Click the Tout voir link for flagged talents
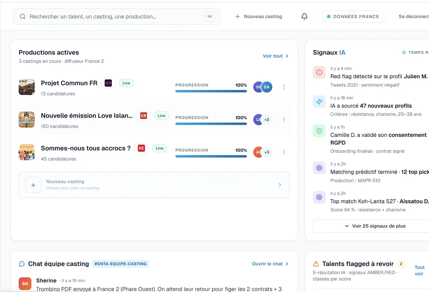Image resolution: width=429 pixels, height=292 pixels. [x=420, y=271]
